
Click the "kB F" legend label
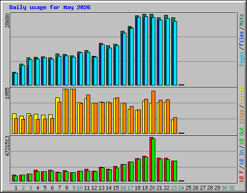click(242, 176)
